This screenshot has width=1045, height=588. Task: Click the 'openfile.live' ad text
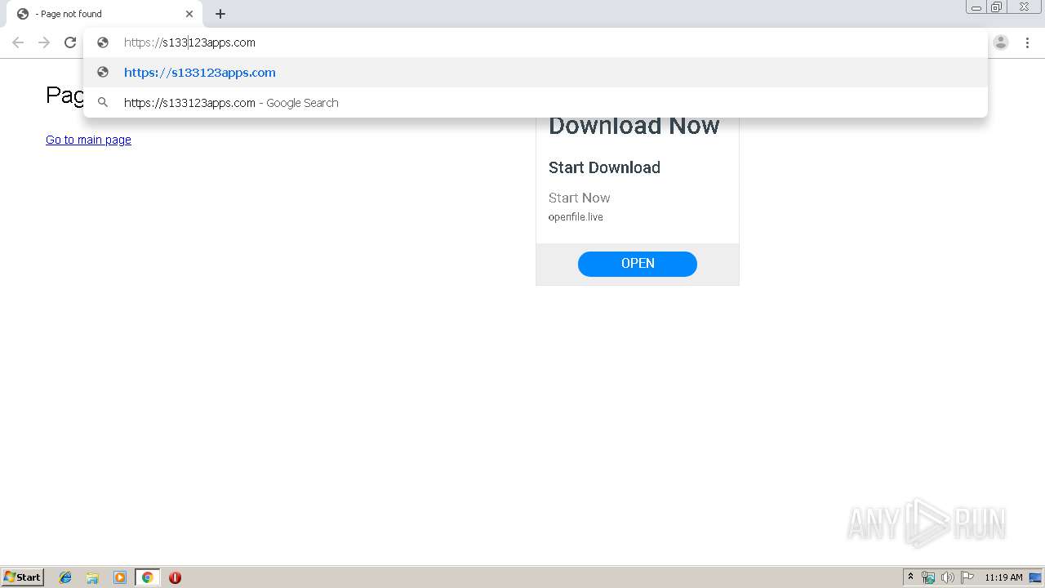[x=576, y=217]
